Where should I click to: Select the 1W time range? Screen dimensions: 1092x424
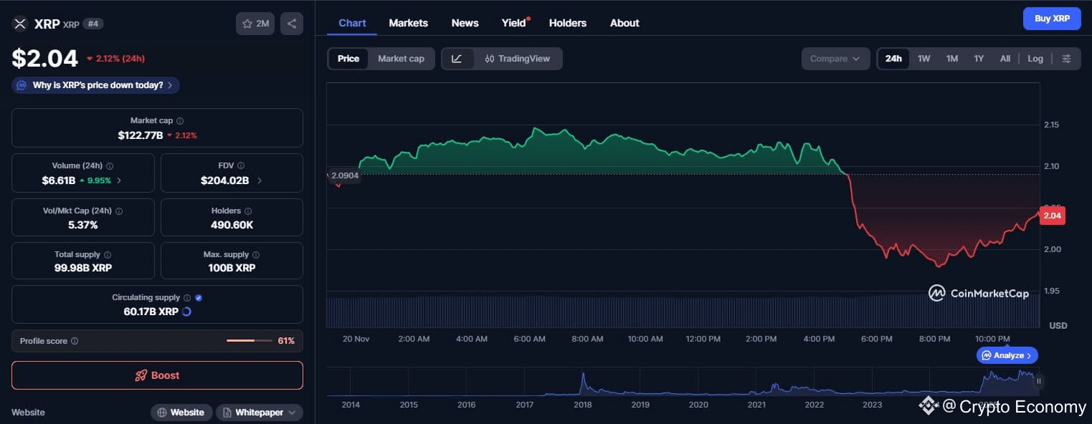[x=924, y=59]
